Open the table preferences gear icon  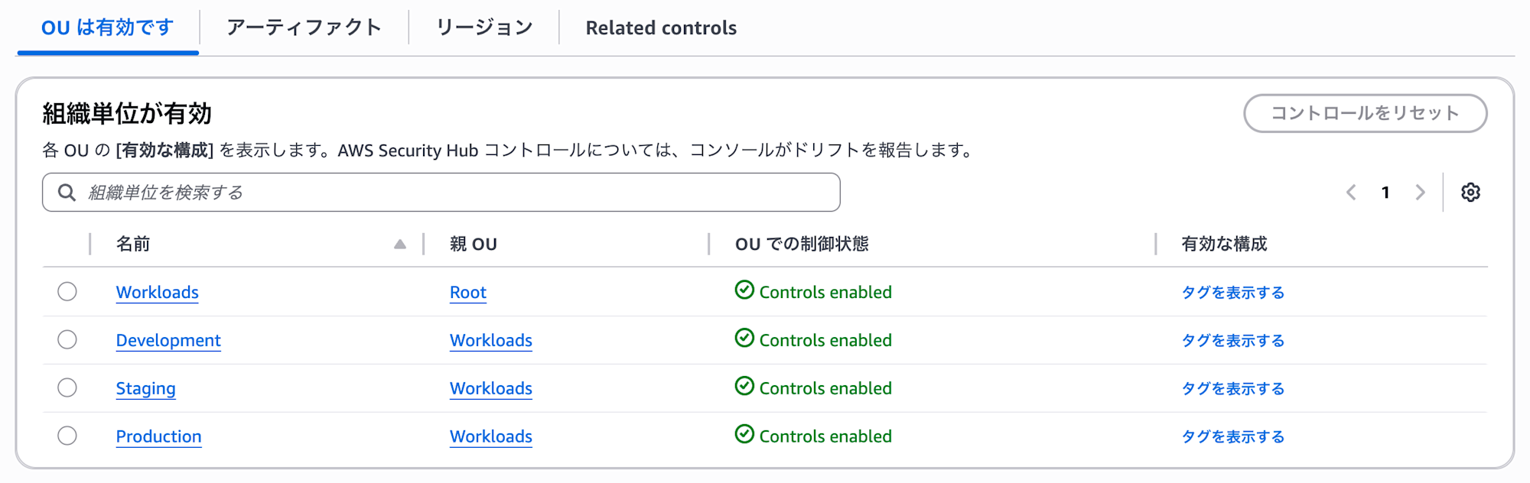pyautogui.click(x=1470, y=192)
